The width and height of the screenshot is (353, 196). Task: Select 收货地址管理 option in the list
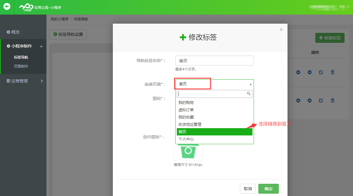[190, 124]
